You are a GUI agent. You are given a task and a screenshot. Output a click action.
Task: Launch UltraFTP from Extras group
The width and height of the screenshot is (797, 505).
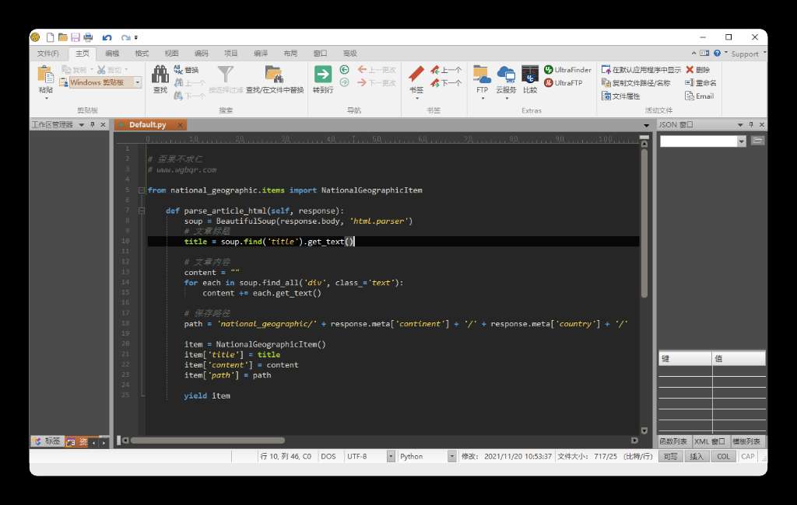[564, 82]
